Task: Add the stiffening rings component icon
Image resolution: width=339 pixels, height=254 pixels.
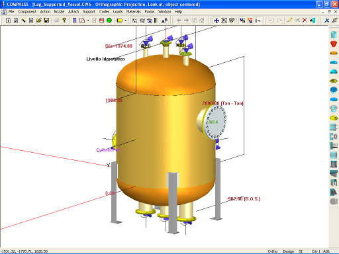Action: click(x=334, y=127)
